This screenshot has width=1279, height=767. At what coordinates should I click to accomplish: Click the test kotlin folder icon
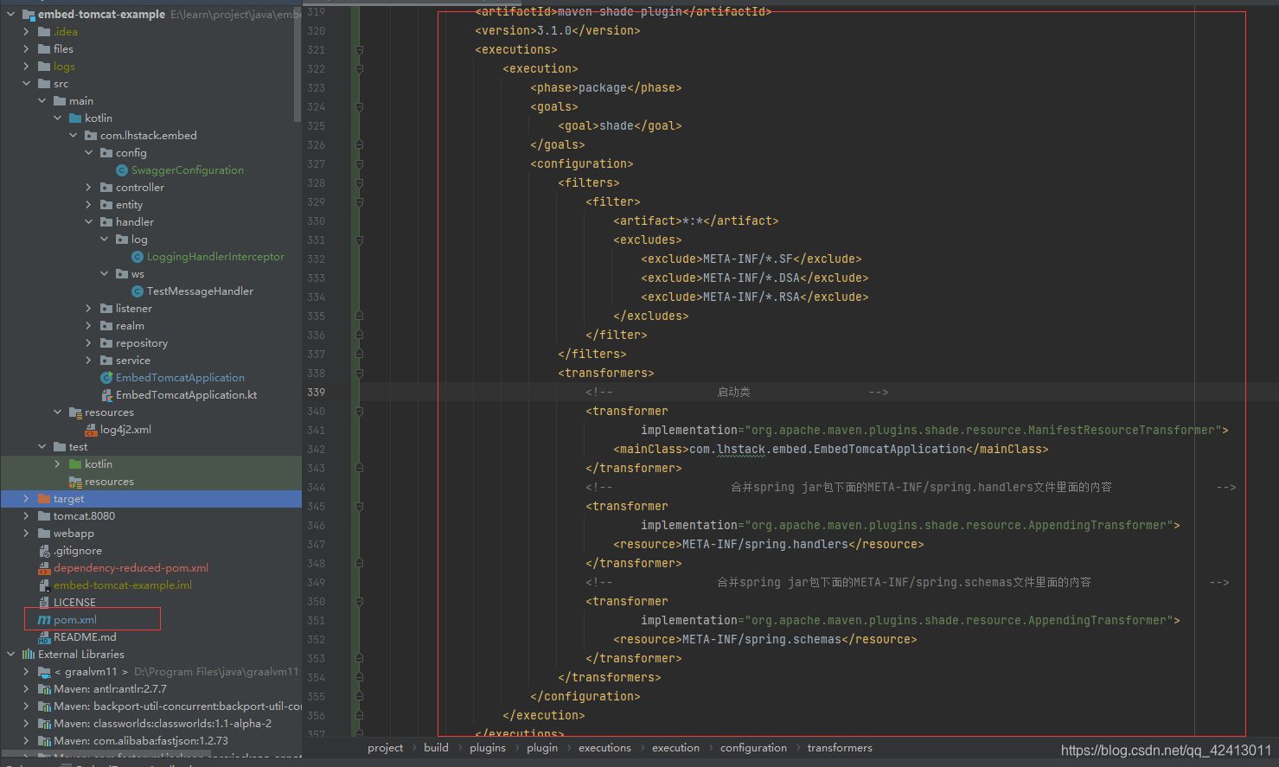[75, 464]
